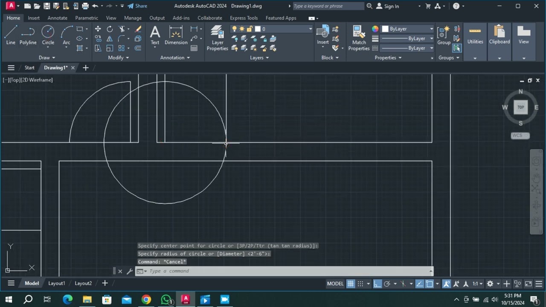Open the Insert ribbon tab
The height and width of the screenshot is (307, 546).
point(34,18)
